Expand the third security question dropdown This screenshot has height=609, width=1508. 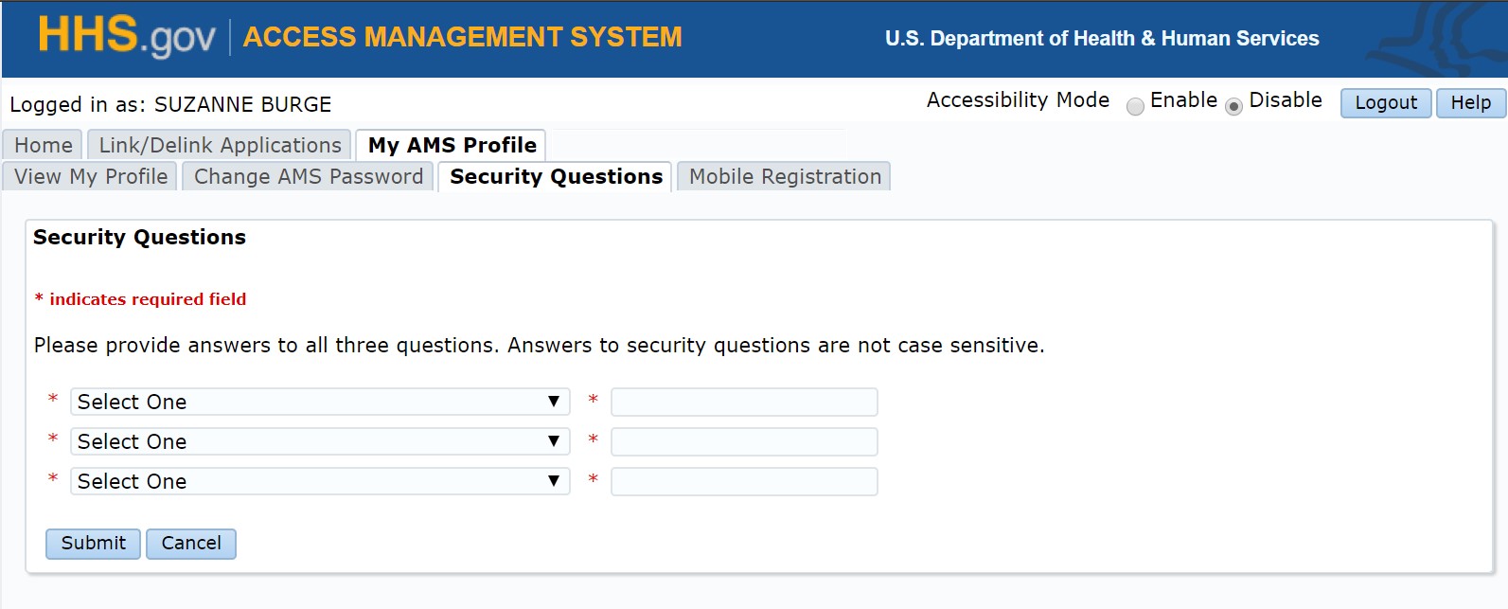click(x=320, y=481)
